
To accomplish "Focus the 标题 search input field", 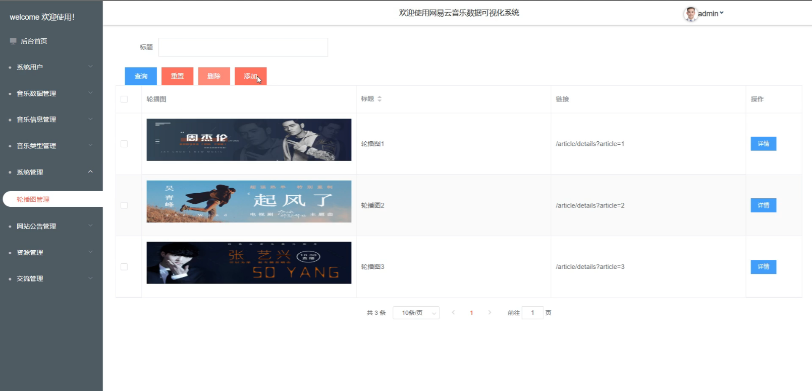I will click(243, 47).
